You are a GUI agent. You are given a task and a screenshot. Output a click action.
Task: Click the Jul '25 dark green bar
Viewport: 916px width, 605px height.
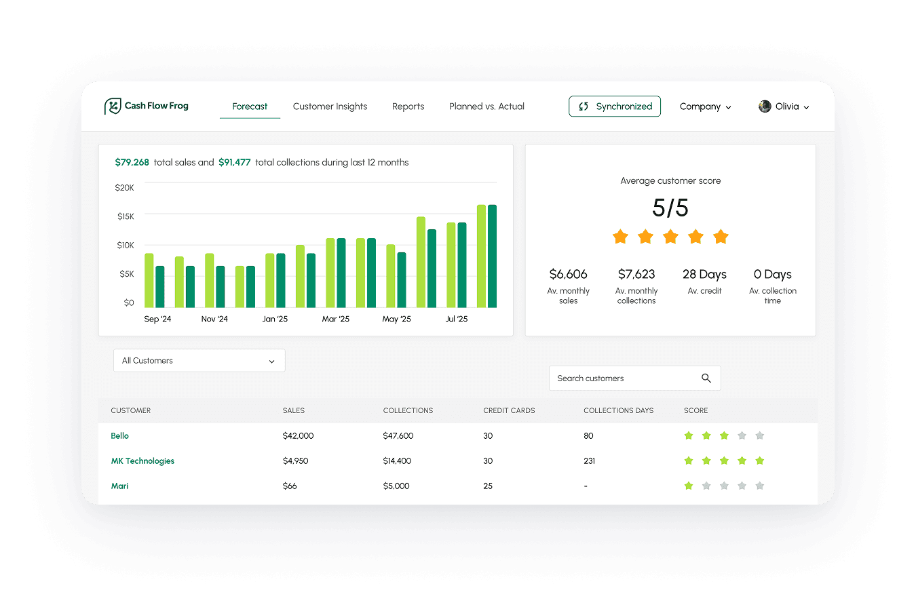(462, 265)
